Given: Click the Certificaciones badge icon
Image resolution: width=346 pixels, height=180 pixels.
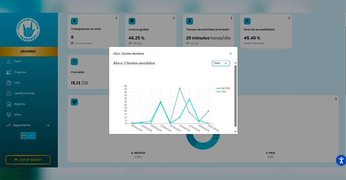Looking at the screenshot, I should tap(9, 94).
